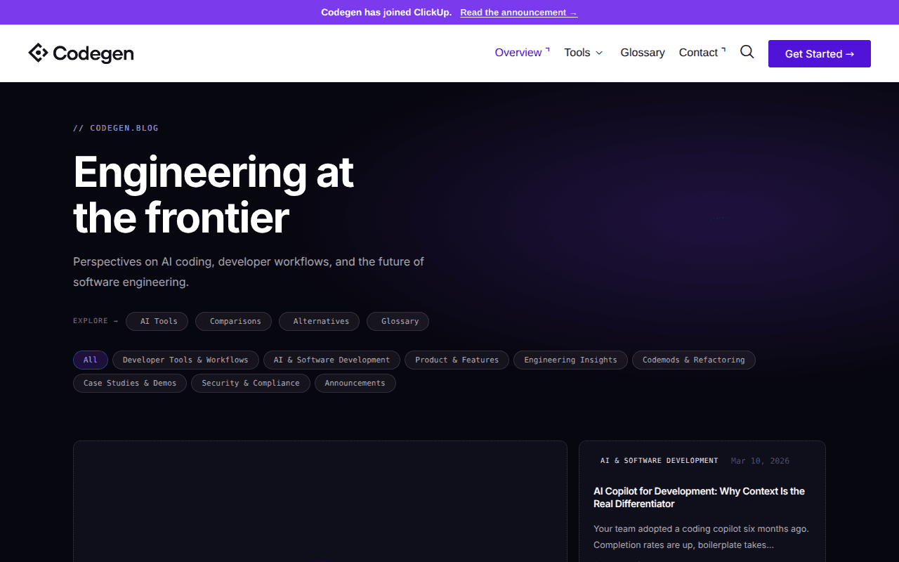The width and height of the screenshot is (899, 562).
Task: Select the Alternatives explore pill
Action: coord(319,321)
